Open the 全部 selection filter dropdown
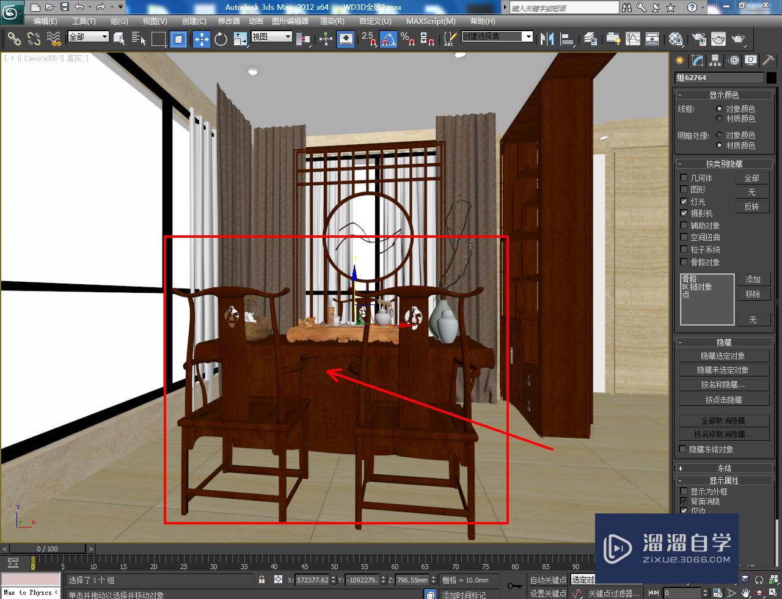The height and width of the screenshot is (599, 782). 88,37
